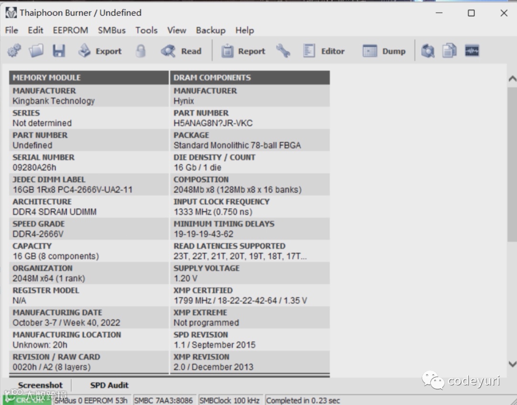The image size is (517, 405).
Task: Select minimum timing delays 19-19-19-43-62
Action: pyautogui.click(x=203, y=234)
